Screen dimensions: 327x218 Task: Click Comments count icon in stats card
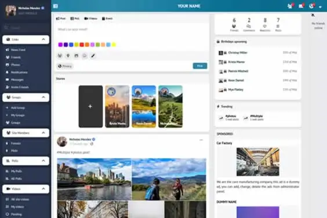point(249,26)
